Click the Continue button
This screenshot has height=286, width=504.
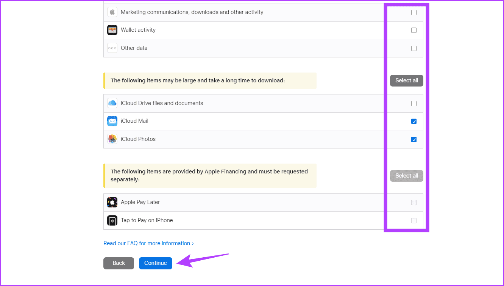click(156, 263)
